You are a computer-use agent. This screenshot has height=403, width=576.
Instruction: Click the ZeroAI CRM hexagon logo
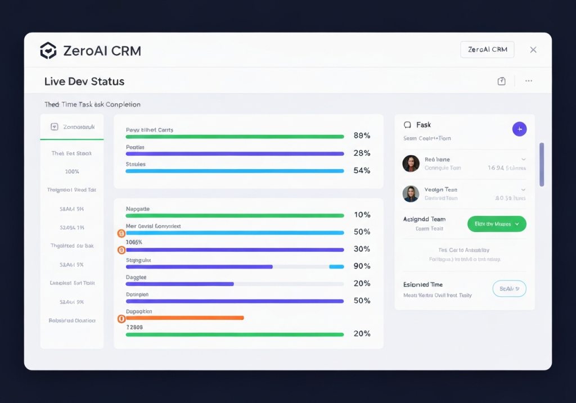pos(48,51)
